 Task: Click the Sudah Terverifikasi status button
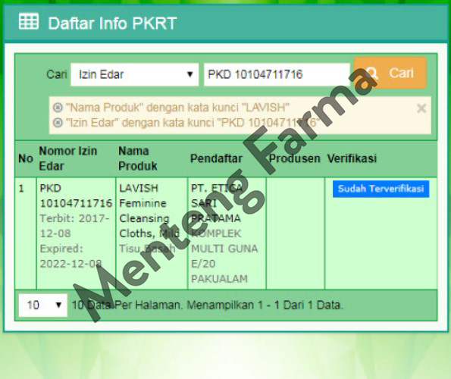(381, 189)
